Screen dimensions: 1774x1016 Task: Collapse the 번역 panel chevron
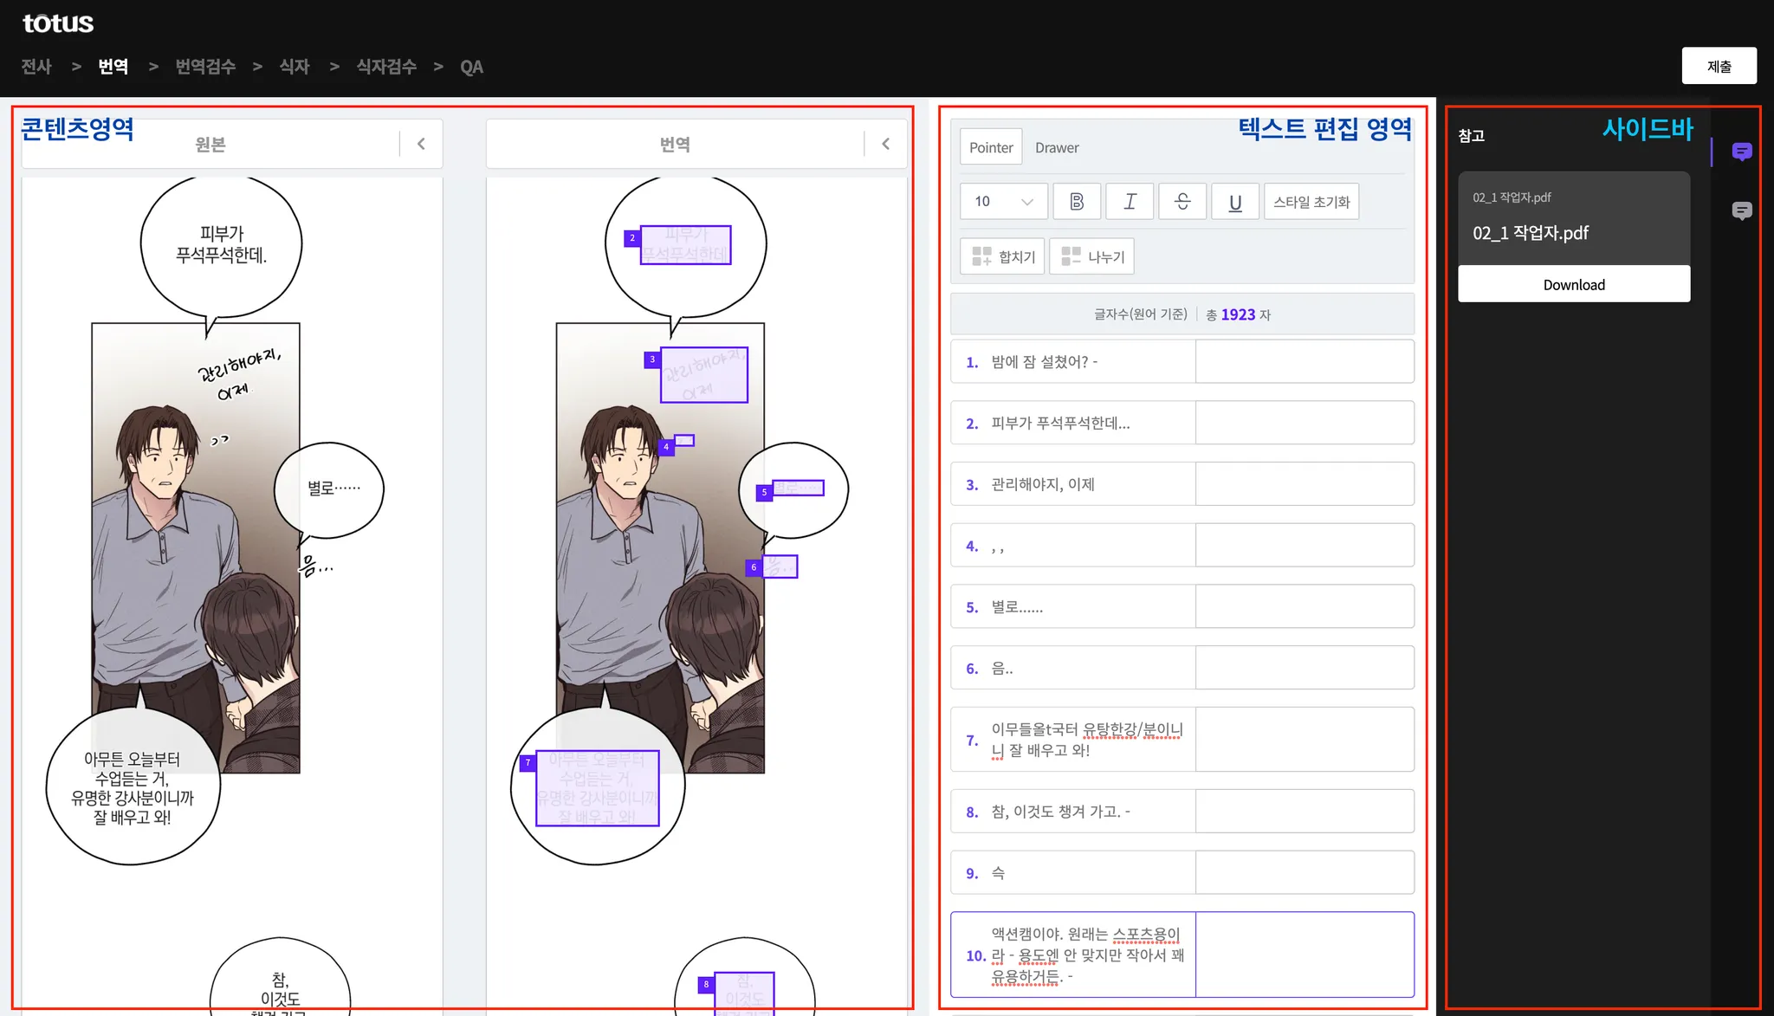coord(885,144)
